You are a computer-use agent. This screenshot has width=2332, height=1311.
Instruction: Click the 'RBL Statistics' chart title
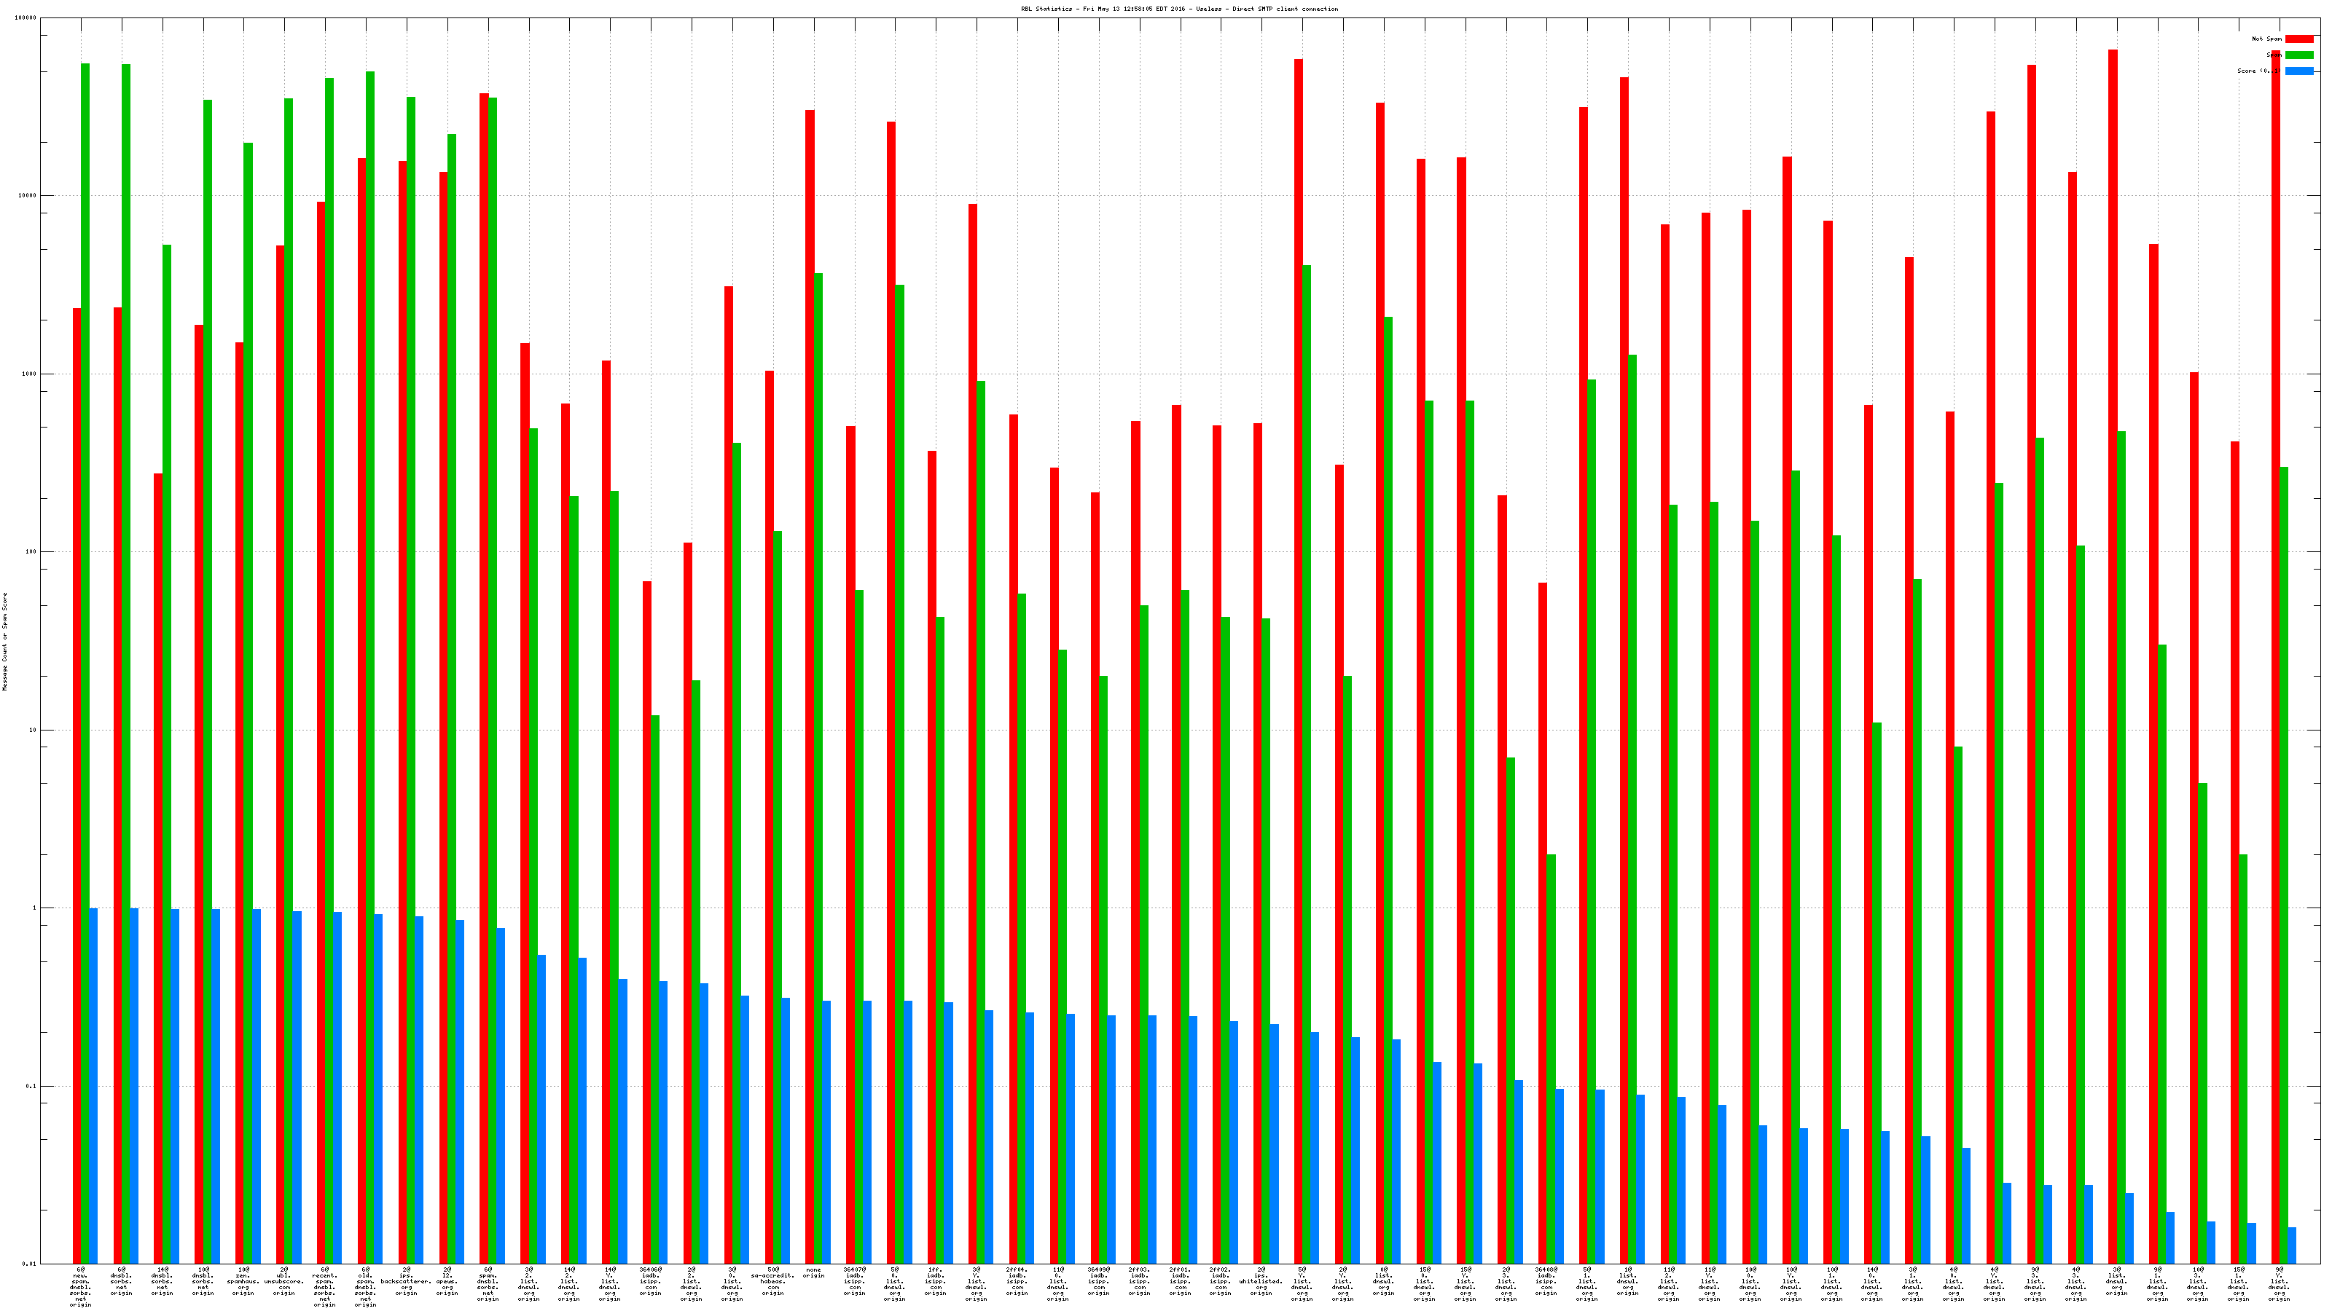pos(1178,9)
